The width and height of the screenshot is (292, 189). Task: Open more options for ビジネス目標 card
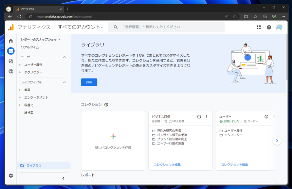(206, 117)
